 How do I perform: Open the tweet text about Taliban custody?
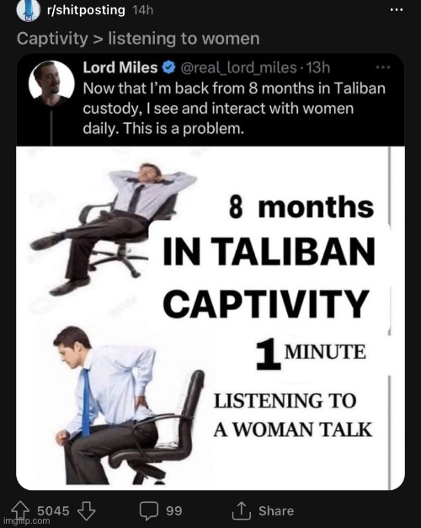click(x=234, y=109)
